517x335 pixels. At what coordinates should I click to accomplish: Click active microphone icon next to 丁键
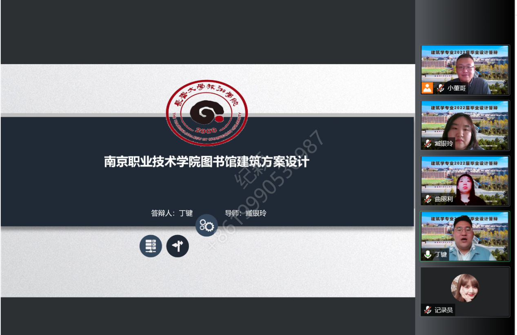(x=428, y=255)
